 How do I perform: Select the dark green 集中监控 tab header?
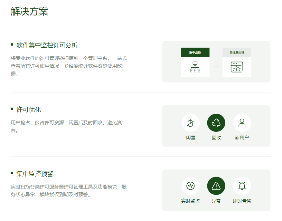point(195,52)
